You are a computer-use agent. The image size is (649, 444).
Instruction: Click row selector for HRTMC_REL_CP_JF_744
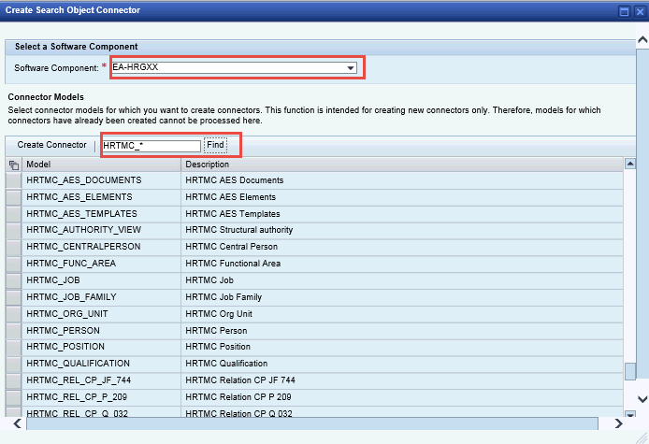[x=14, y=380]
